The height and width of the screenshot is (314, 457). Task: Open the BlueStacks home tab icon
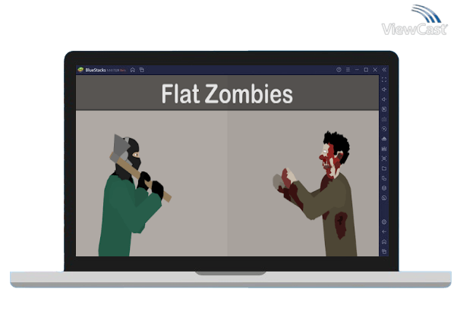click(x=133, y=70)
